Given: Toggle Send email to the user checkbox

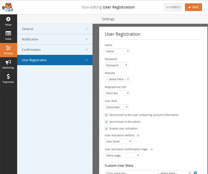Looking at the screenshot, I should pos(106,115).
